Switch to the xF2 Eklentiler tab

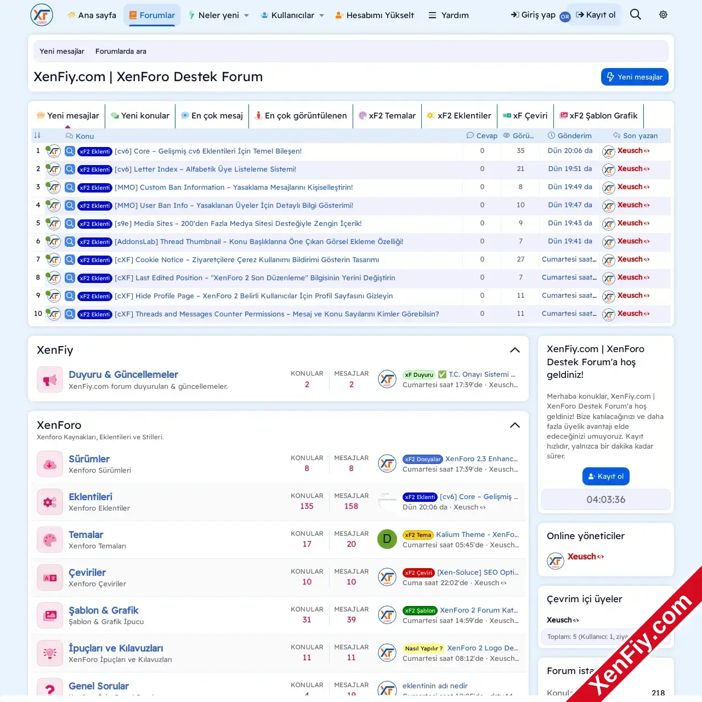pyautogui.click(x=459, y=116)
